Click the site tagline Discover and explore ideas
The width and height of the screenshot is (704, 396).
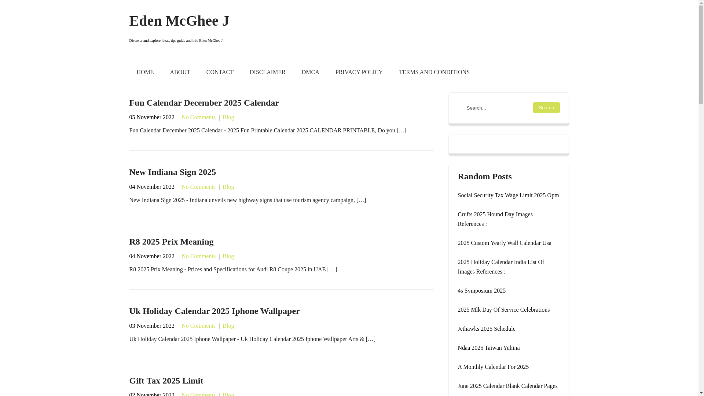coord(176,41)
